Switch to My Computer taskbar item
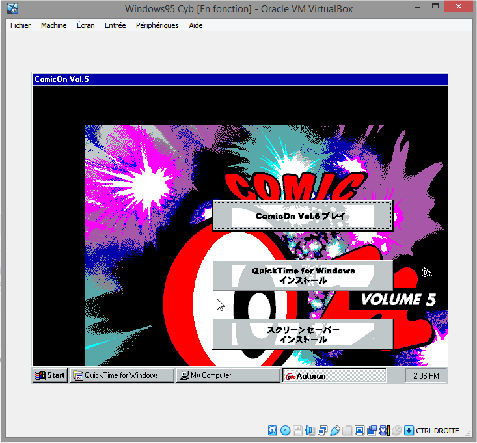The height and width of the screenshot is (443, 477). pos(228,375)
